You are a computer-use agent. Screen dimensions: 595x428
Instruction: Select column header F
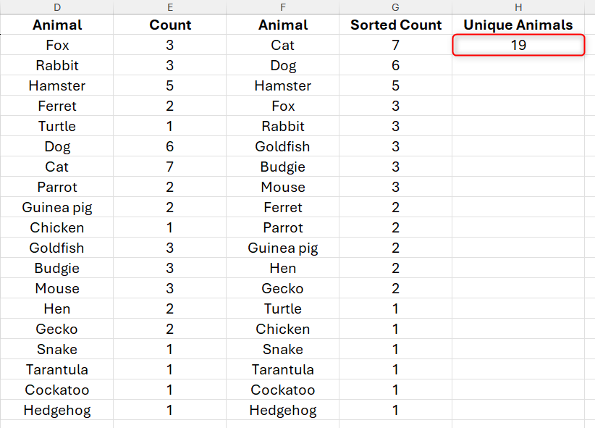coord(282,7)
